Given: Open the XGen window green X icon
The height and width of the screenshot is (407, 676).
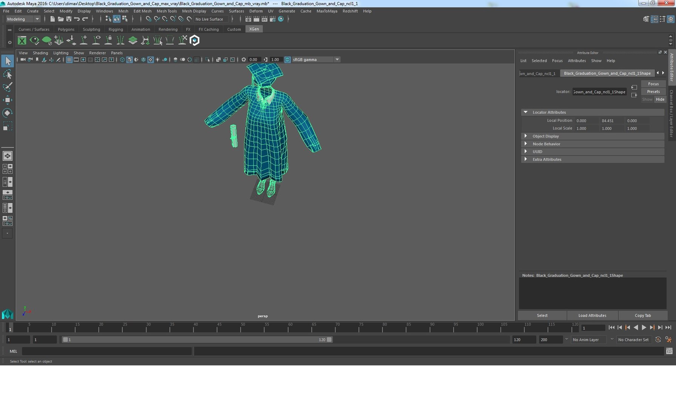Looking at the screenshot, I should [x=22, y=40].
